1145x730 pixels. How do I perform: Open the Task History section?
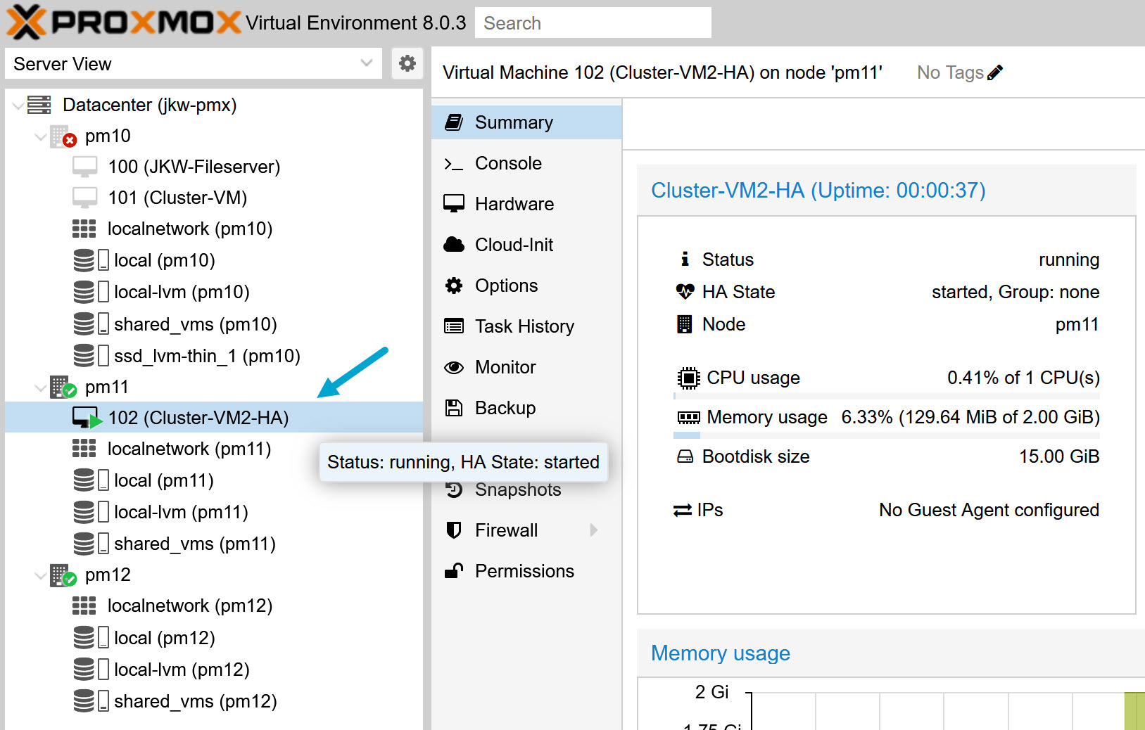tap(524, 326)
